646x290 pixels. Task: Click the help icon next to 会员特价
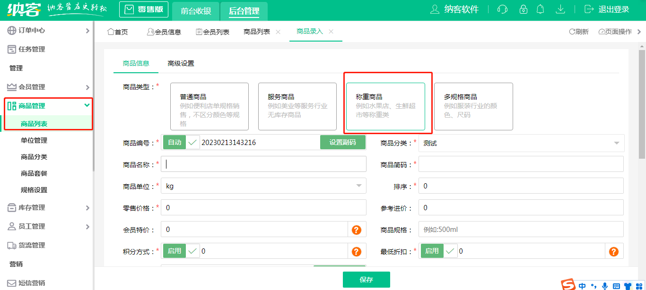pos(357,229)
